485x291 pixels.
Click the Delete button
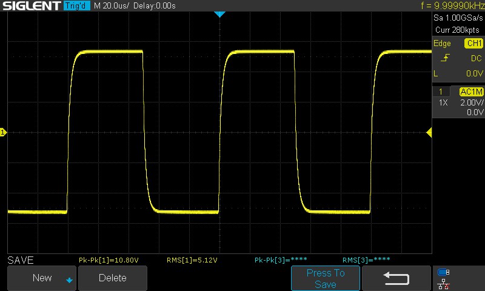[x=113, y=278]
